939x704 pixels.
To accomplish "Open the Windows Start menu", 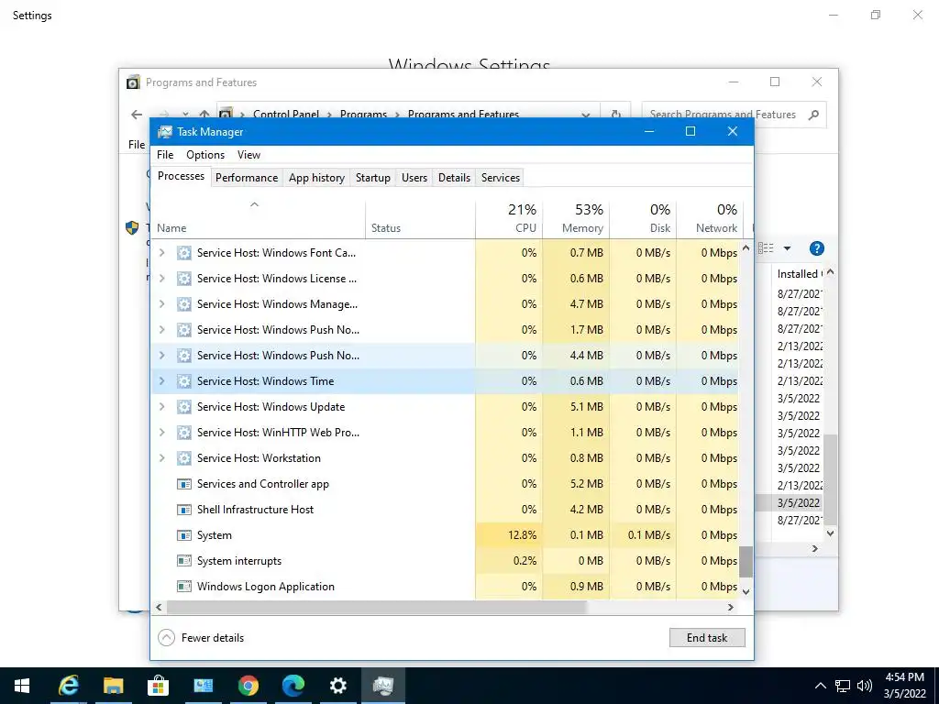I will click(22, 686).
